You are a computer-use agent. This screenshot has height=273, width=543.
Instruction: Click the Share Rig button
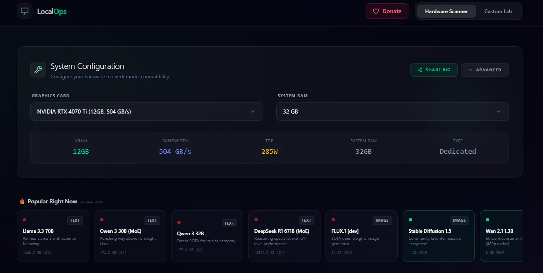coord(434,70)
